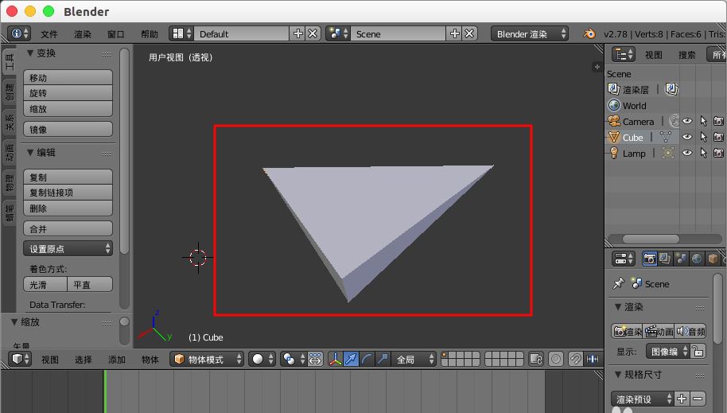Screen dimensions: 727x413
Task: Open the 渲染预设 render presets dropdown
Action: 643,398
